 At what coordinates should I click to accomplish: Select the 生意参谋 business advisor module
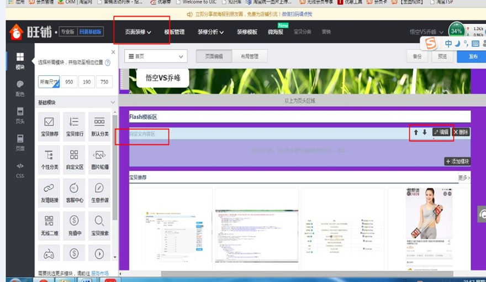(x=99, y=193)
